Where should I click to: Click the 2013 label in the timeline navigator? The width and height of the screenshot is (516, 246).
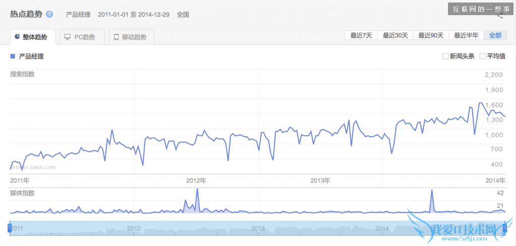[258, 228]
